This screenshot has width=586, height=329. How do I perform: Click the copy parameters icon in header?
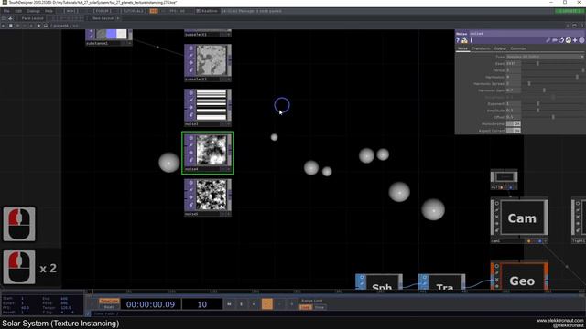pyautogui.click(x=561, y=40)
